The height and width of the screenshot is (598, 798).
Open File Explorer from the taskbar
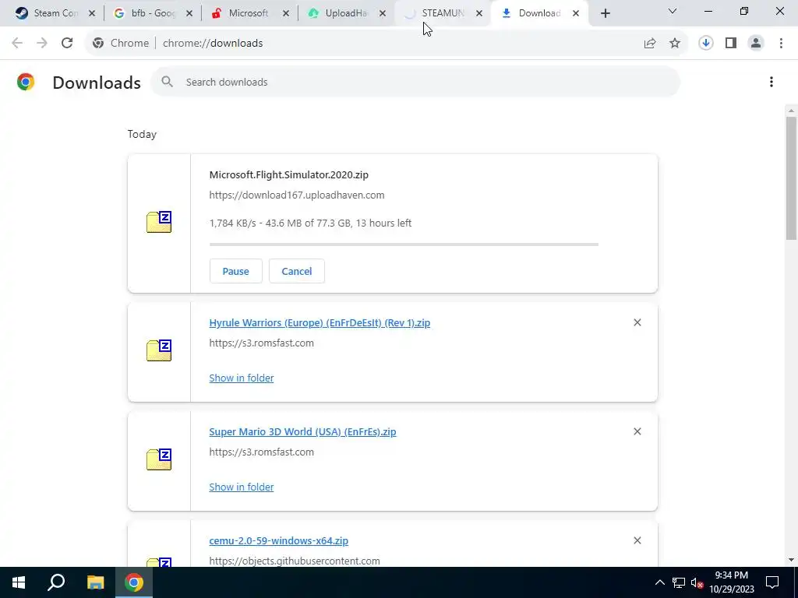pos(95,582)
